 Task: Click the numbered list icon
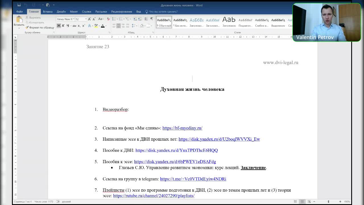121,19
